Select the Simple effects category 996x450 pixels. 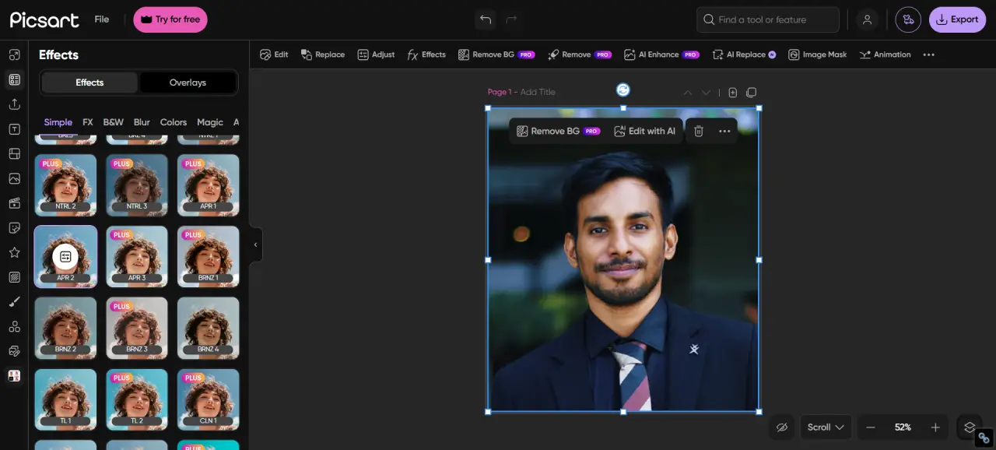58,122
